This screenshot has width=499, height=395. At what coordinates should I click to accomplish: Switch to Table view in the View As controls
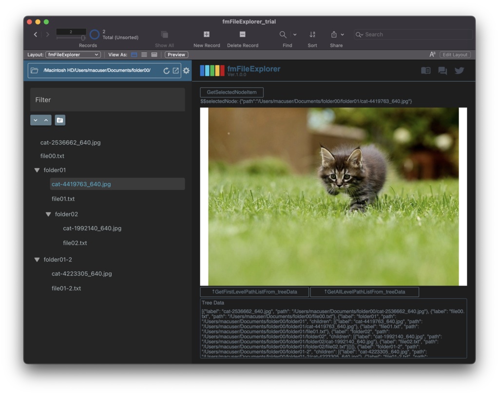click(x=153, y=54)
